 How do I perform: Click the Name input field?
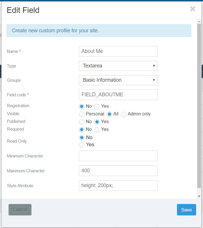click(118, 51)
